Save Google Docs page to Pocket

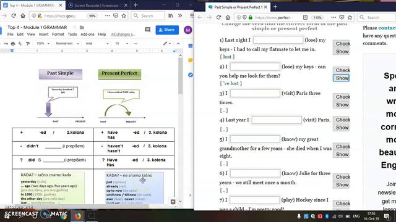116,15
